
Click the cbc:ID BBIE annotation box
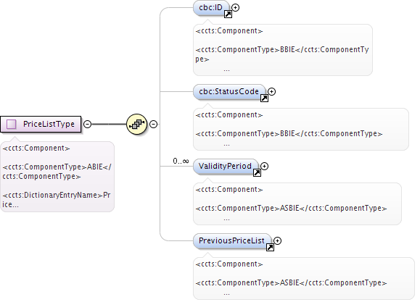coord(283,50)
